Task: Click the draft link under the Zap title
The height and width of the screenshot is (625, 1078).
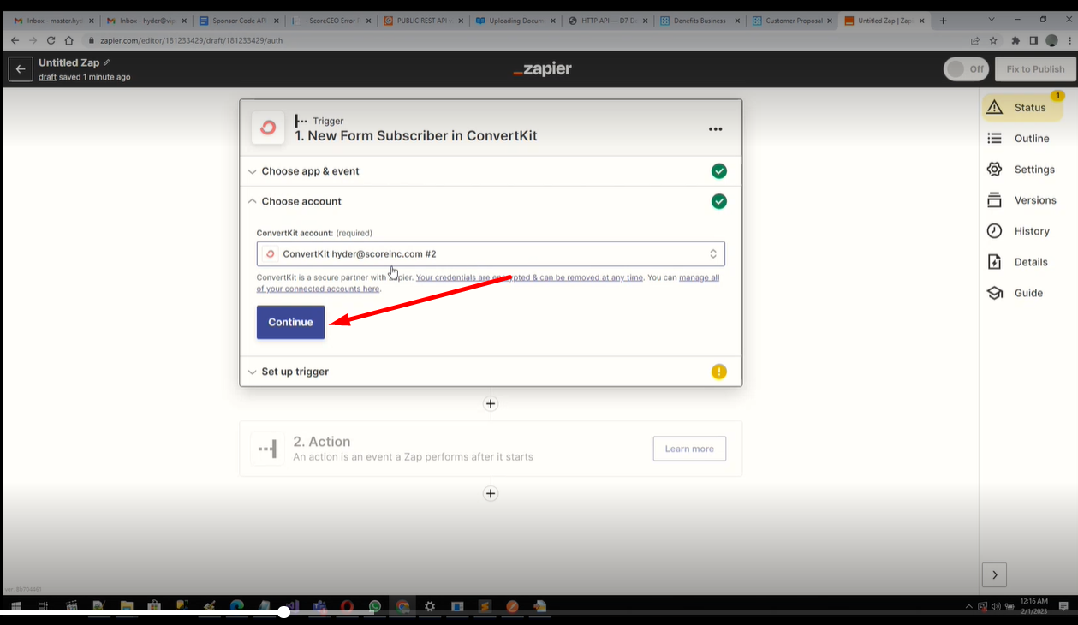Action: (x=47, y=77)
